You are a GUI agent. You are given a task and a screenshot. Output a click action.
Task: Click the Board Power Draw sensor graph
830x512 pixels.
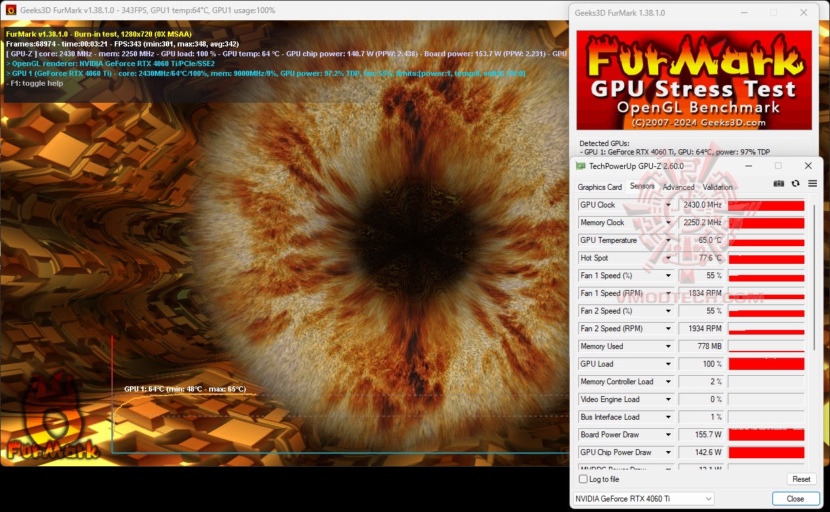(766, 435)
